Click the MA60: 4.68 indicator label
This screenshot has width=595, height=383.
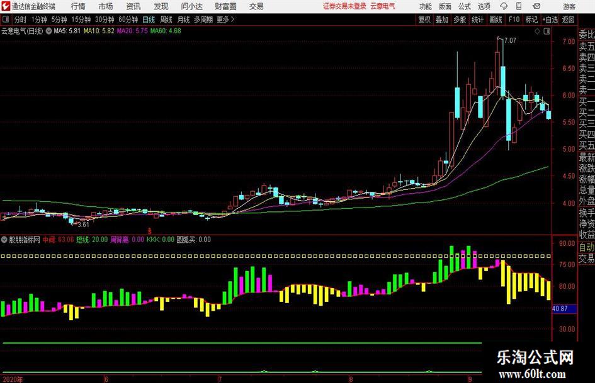[x=166, y=31]
